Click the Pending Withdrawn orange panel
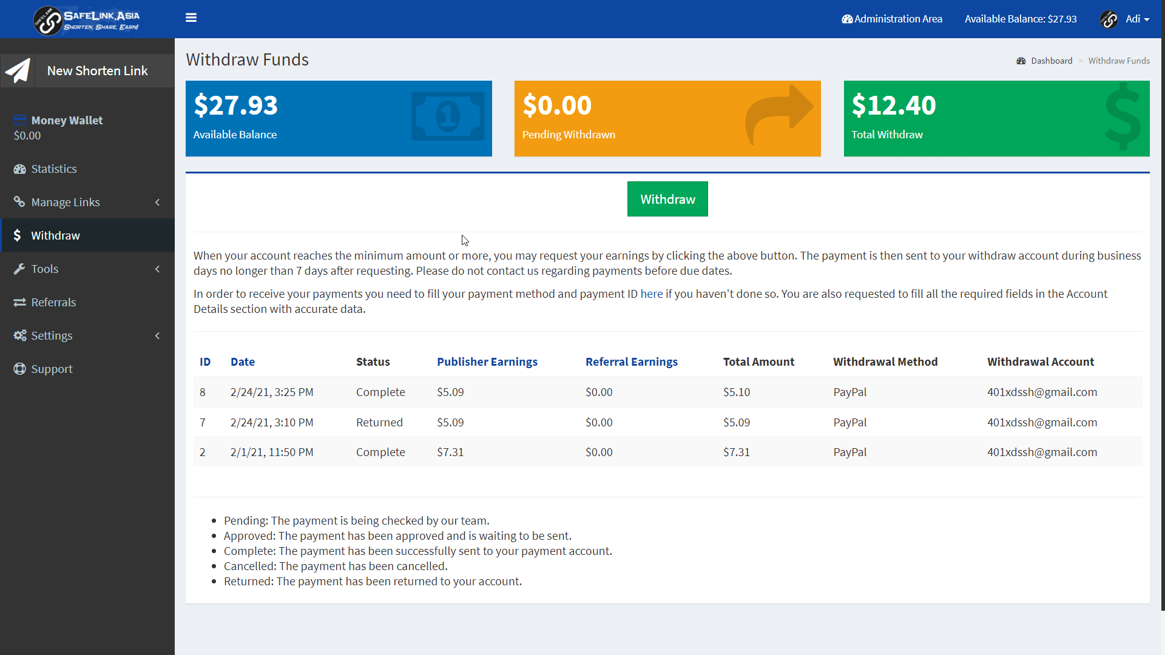The width and height of the screenshot is (1165, 655). point(667,118)
